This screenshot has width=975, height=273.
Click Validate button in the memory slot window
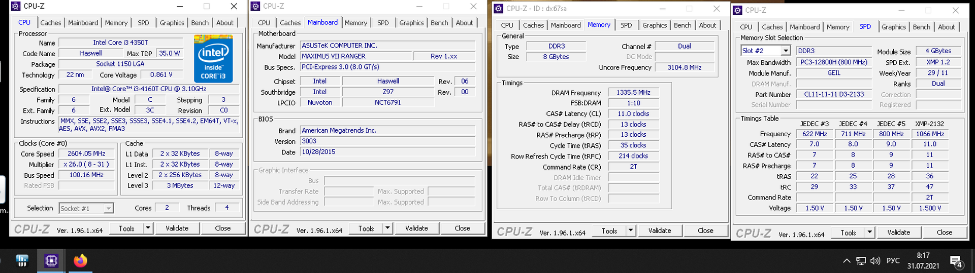click(x=899, y=232)
